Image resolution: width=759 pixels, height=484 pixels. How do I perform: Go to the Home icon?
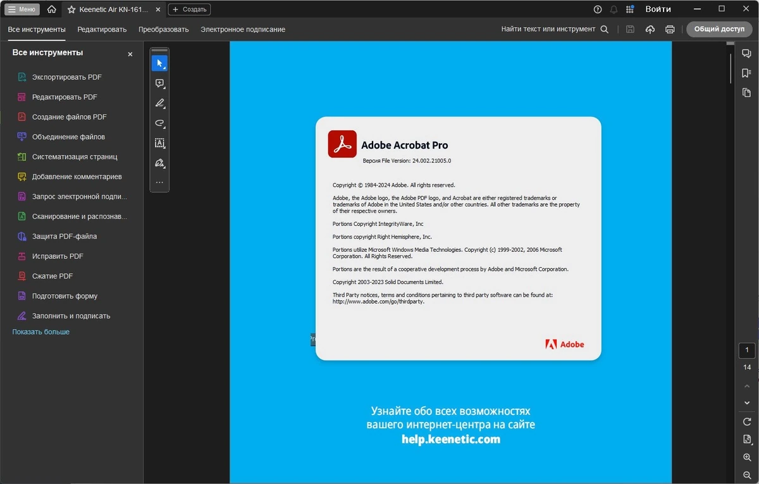(x=52, y=9)
